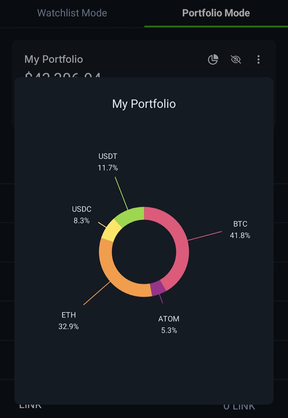Viewport: 288px width, 418px height.
Task: Click the USDT 11.7% label
Action: pyautogui.click(x=108, y=162)
